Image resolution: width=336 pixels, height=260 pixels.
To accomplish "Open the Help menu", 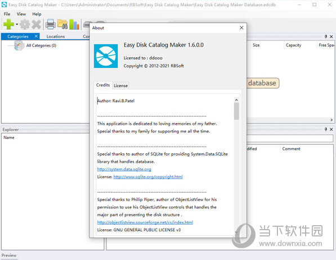I will (37, 14).
